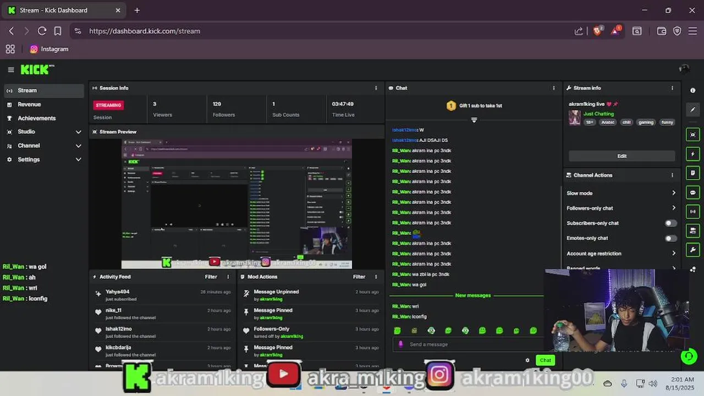Select Yahya494 just subscribed entry

[x=163, y=295]
